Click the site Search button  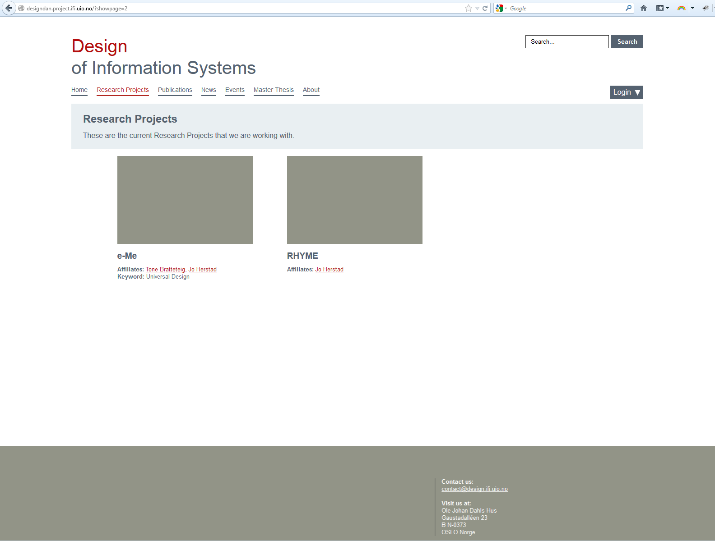[627, 41]
